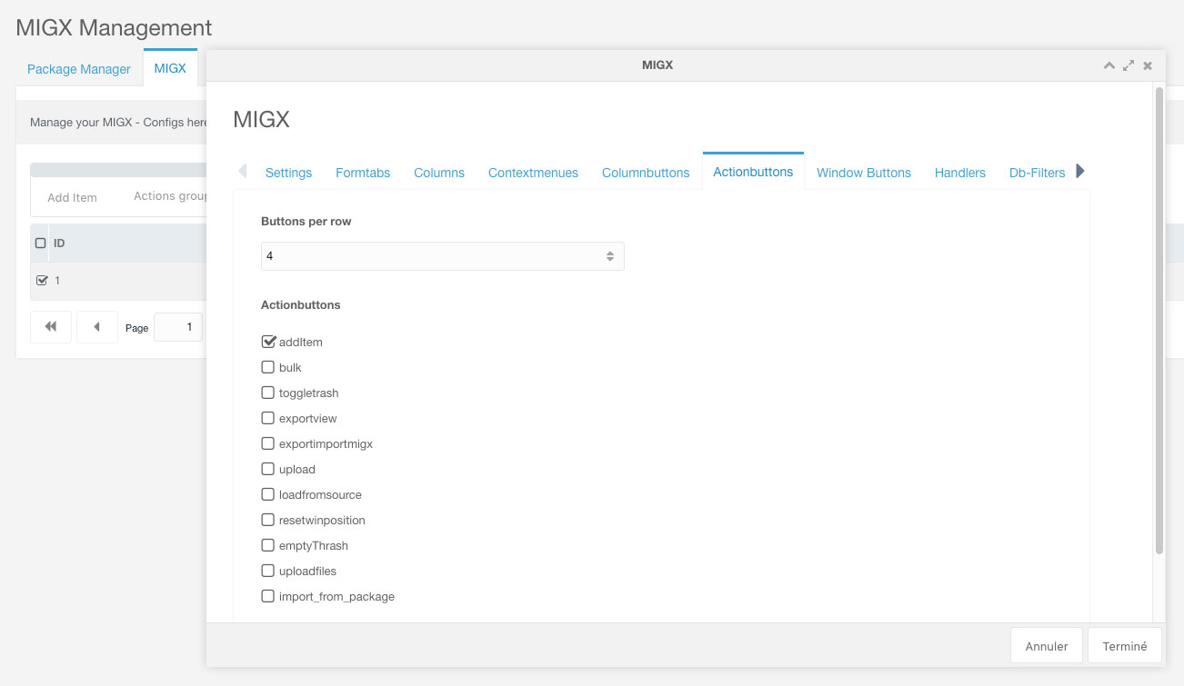Click the Page number field
Screen dimensions: 1184x686
click(178, 327)
